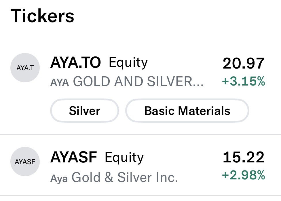Click the small Aya prefix before Gold &
The width and height of the screenshot is (281, 201).
tap(59, 179)
